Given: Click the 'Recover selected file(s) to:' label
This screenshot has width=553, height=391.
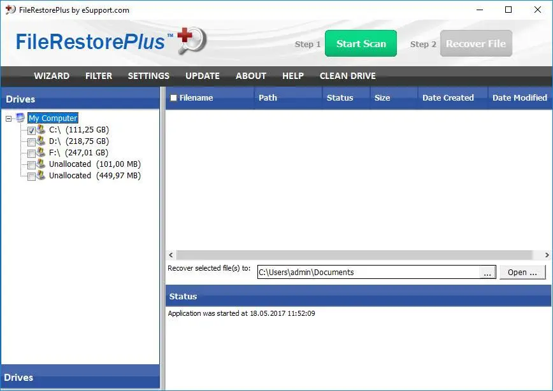Looking at the screenshot, I should 209,268.
